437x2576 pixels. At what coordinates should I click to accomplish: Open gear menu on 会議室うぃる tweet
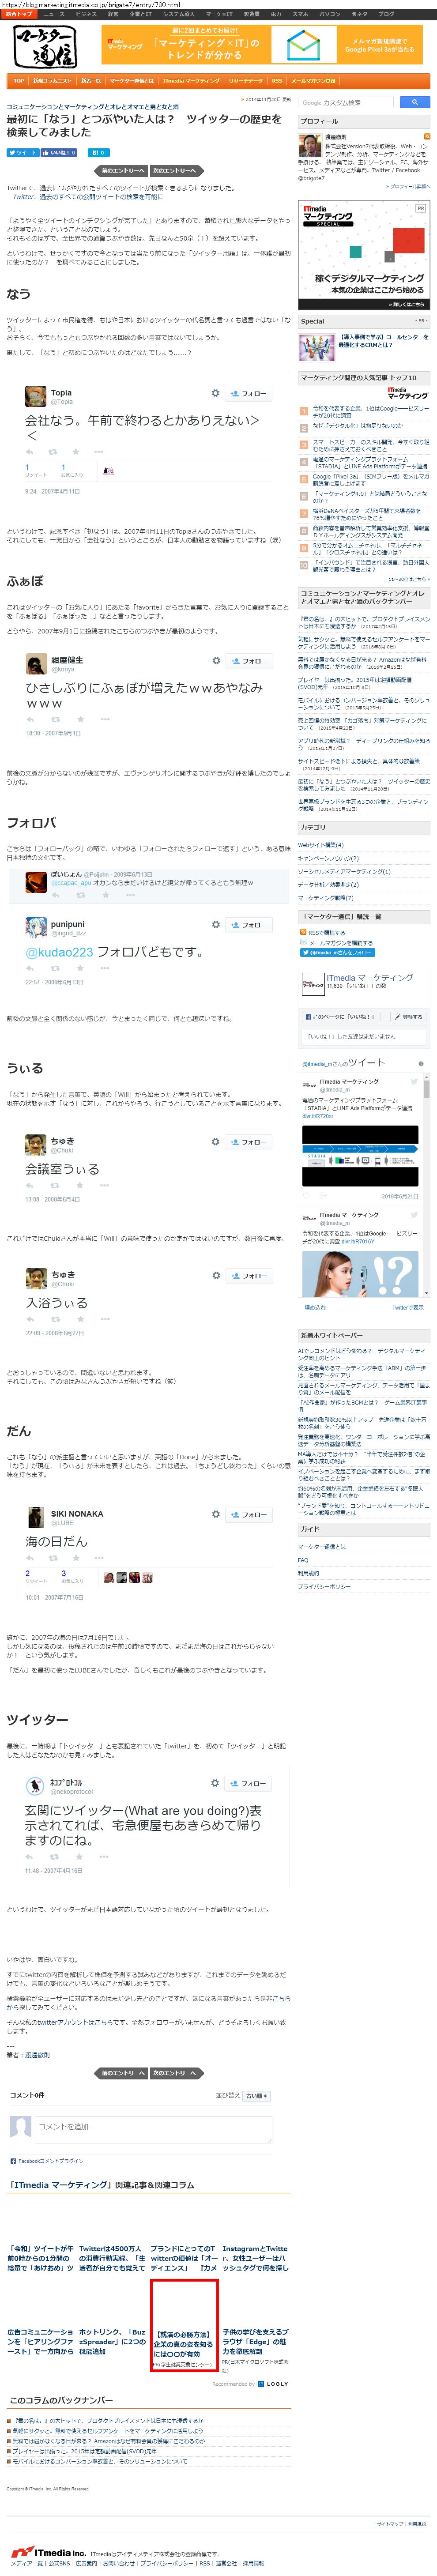215,1141
